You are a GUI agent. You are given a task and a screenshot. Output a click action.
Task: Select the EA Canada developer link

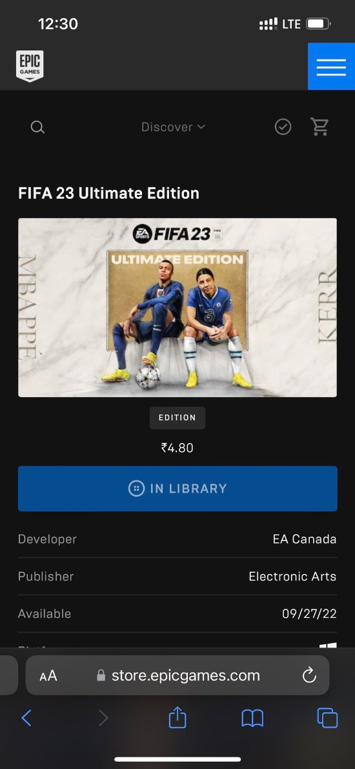[x=305, y=539]
